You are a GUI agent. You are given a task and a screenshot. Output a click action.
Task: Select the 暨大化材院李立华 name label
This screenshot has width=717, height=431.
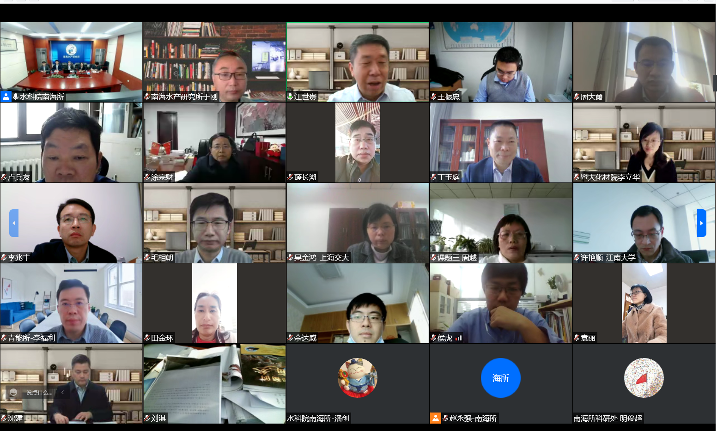pyautogui.click(x=610, y=177)
